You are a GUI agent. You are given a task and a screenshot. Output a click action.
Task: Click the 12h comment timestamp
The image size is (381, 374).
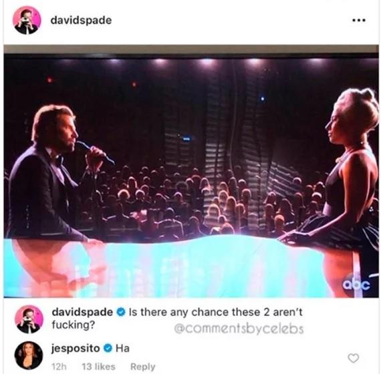pos(59,367)
